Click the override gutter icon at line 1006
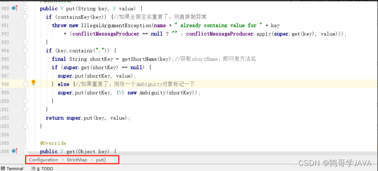Screen dimensions: 378x171 click(x=15, y=151)
